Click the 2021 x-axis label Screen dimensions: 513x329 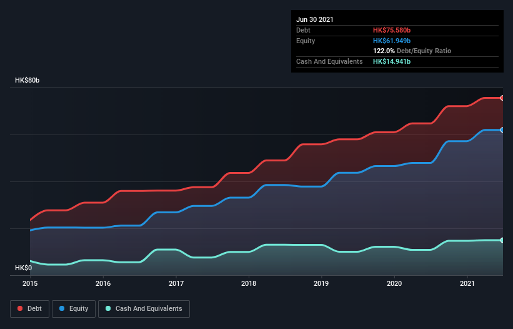click(x=467, y=283)
